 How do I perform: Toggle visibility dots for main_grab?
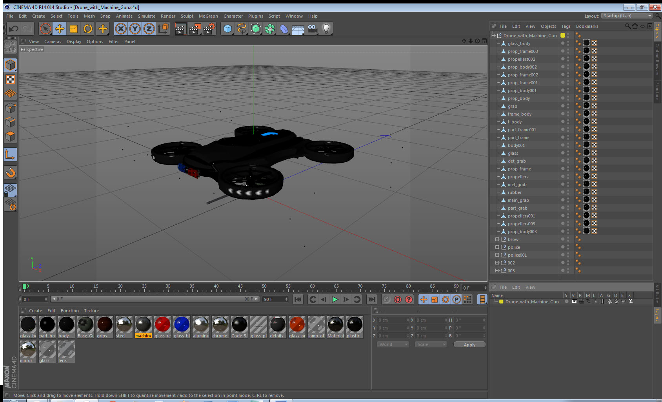coord(568,200)
